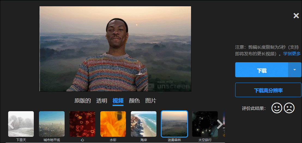Viewport: 302px width, 143px height.
Task: Switch to the 原版的 tab
Action: pyautogui.click(x=82, y=101)
